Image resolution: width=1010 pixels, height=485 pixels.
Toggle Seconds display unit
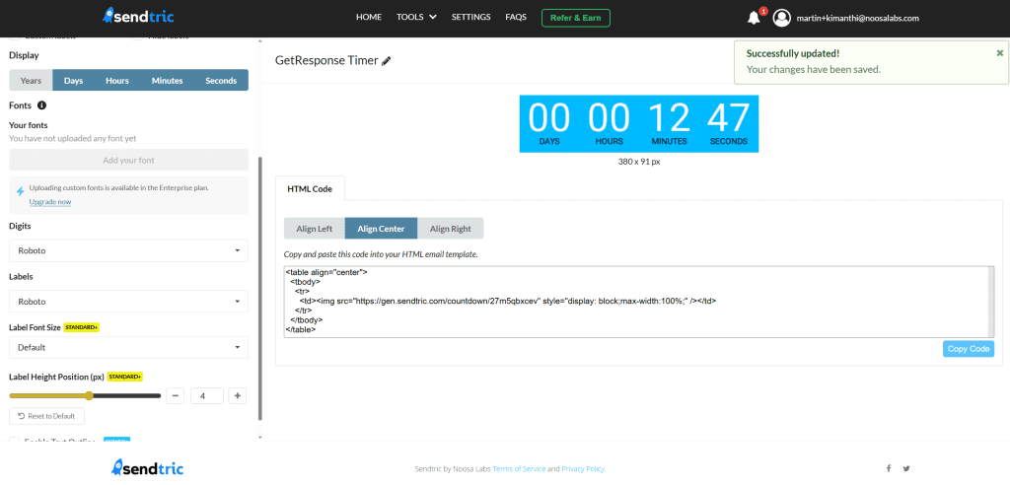coord(221,81)
